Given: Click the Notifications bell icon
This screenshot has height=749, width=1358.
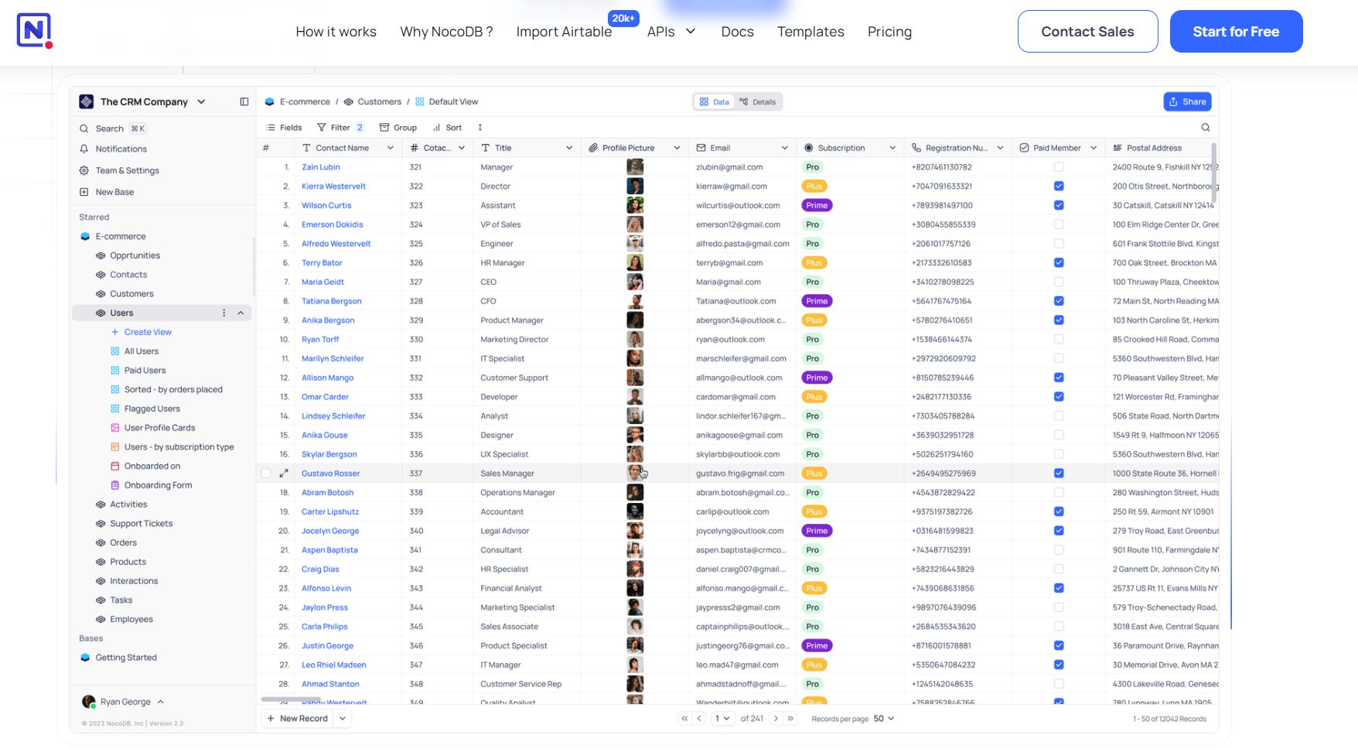Looking at the screenshot, I should coord(84,149).
